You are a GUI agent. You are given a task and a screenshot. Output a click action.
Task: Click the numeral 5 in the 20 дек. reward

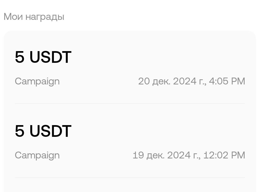point(20,57)
